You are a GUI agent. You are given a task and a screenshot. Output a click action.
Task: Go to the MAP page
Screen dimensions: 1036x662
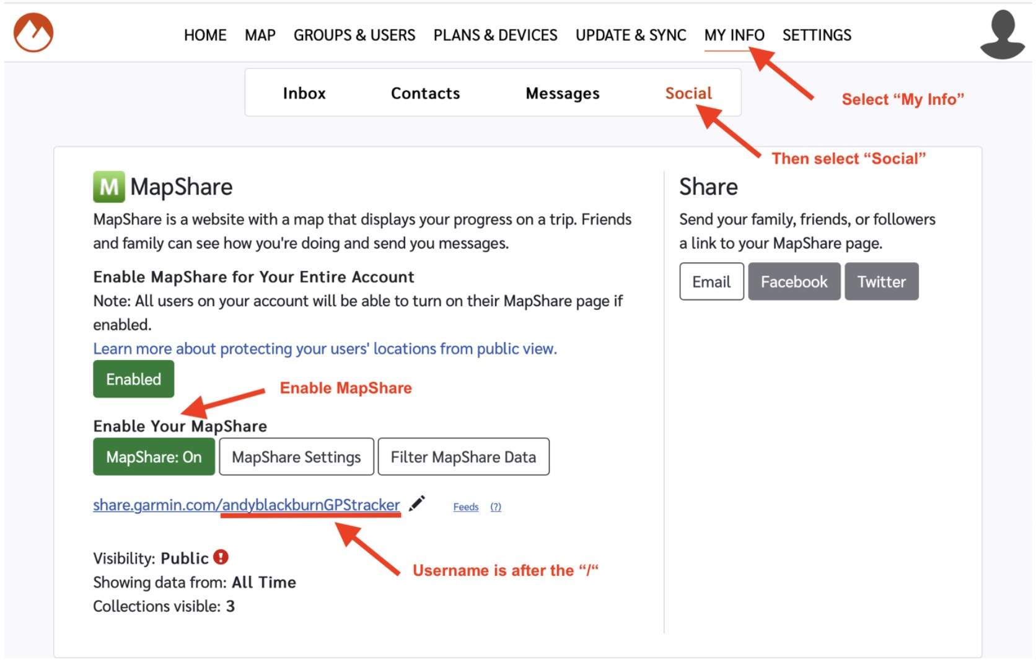point(260,35)
